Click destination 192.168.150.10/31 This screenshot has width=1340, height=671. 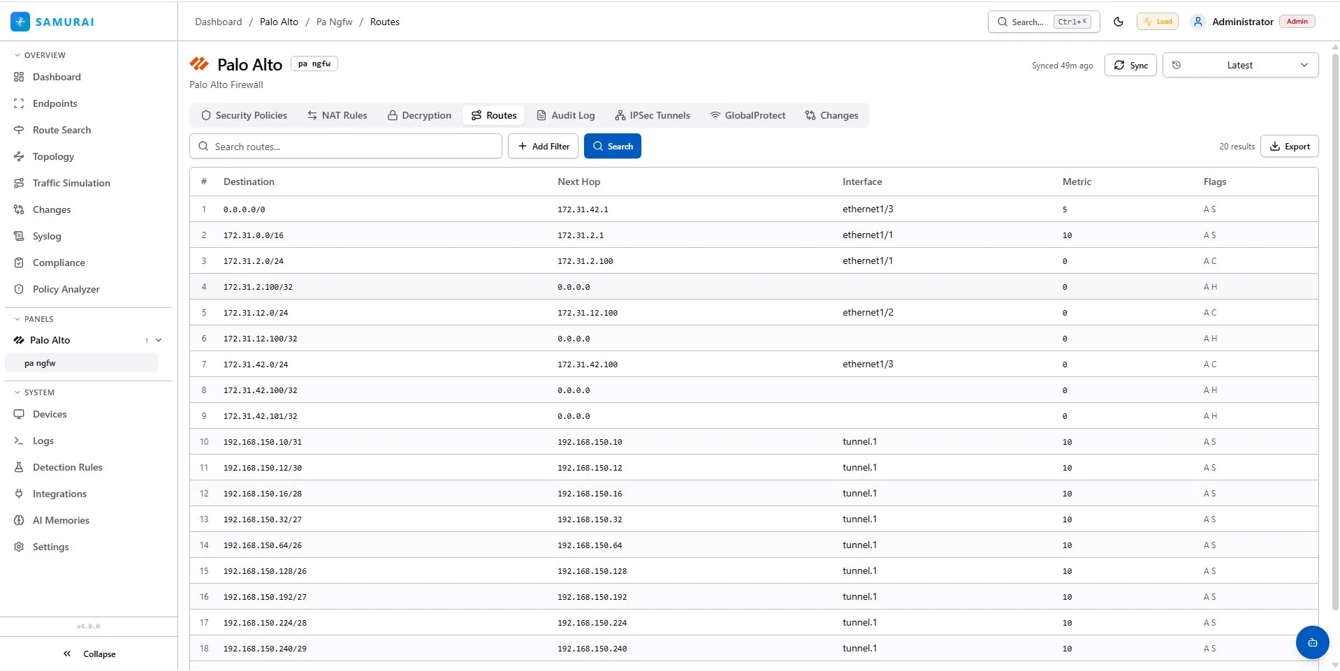click(x=263, y=442)
